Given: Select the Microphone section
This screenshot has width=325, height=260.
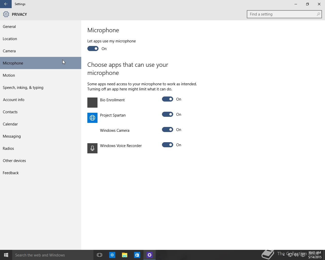Looking at the screenshot, I should 41,63.
